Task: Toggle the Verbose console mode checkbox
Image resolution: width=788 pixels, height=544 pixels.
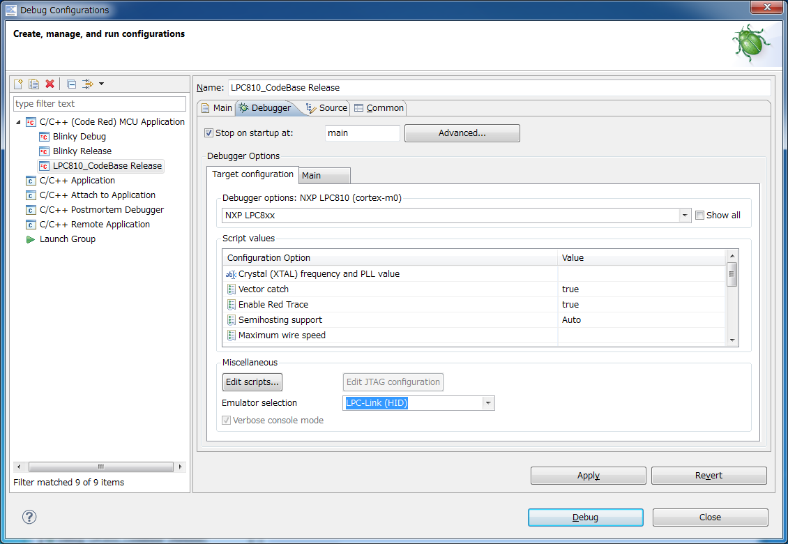Action: tap(226, 421)
